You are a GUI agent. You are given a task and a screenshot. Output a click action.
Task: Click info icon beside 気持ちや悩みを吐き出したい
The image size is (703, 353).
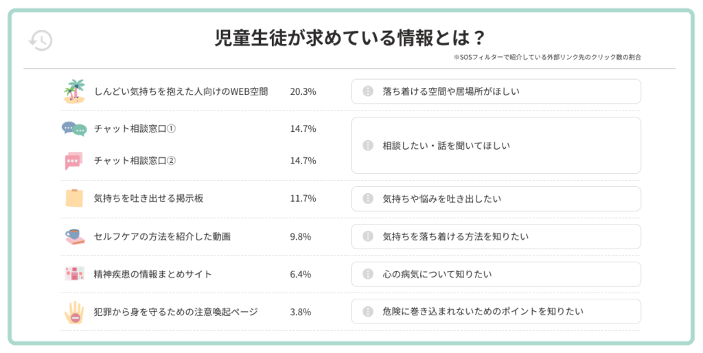[x=368, y=198]
